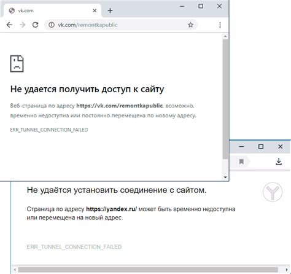Click the sad page error icon
Screen dimensions: 291x274
[17, 63]
